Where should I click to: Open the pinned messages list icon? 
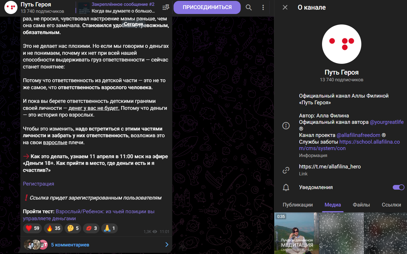(x=166, y=7)
